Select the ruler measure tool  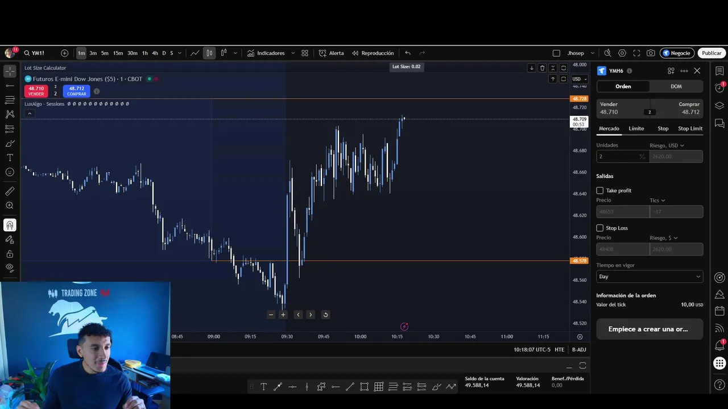10,191
